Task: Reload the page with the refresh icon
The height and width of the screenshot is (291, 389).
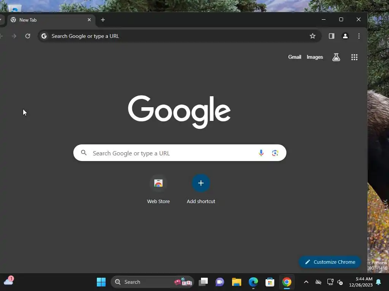Action: (28, 36)
